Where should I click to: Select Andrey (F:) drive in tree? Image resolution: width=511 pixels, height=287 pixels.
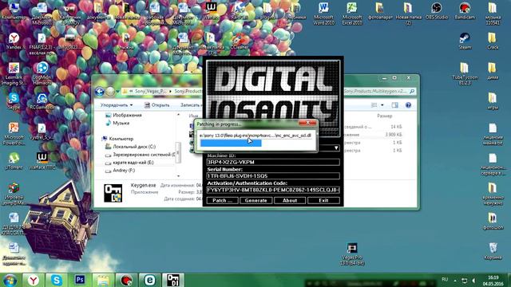point(120,171)
